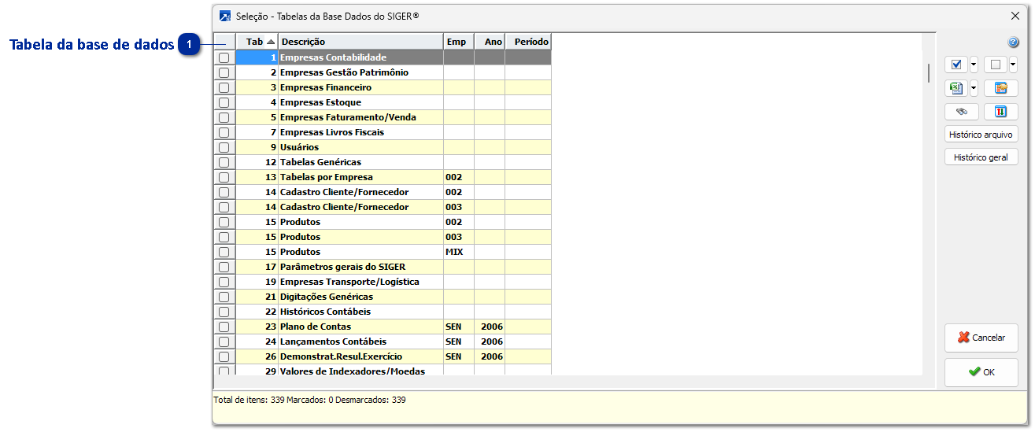The width and height of the screenshot is (1035, 432).
Task: Click the red-green arrows sort icon
Action: (1000, 112)
